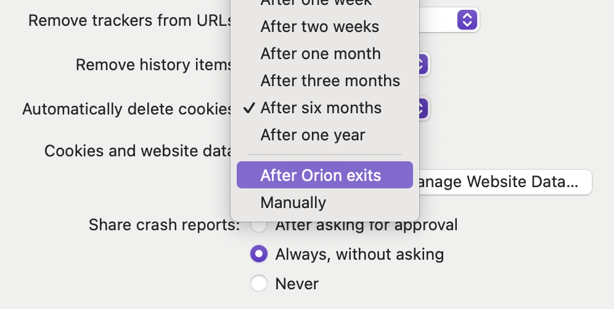Click the Remove trackers from URLs label

pos(129,20)
